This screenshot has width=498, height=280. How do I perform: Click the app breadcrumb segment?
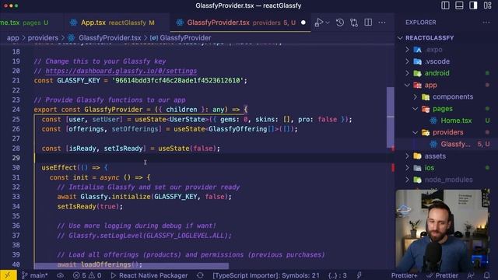click(13, 38)
